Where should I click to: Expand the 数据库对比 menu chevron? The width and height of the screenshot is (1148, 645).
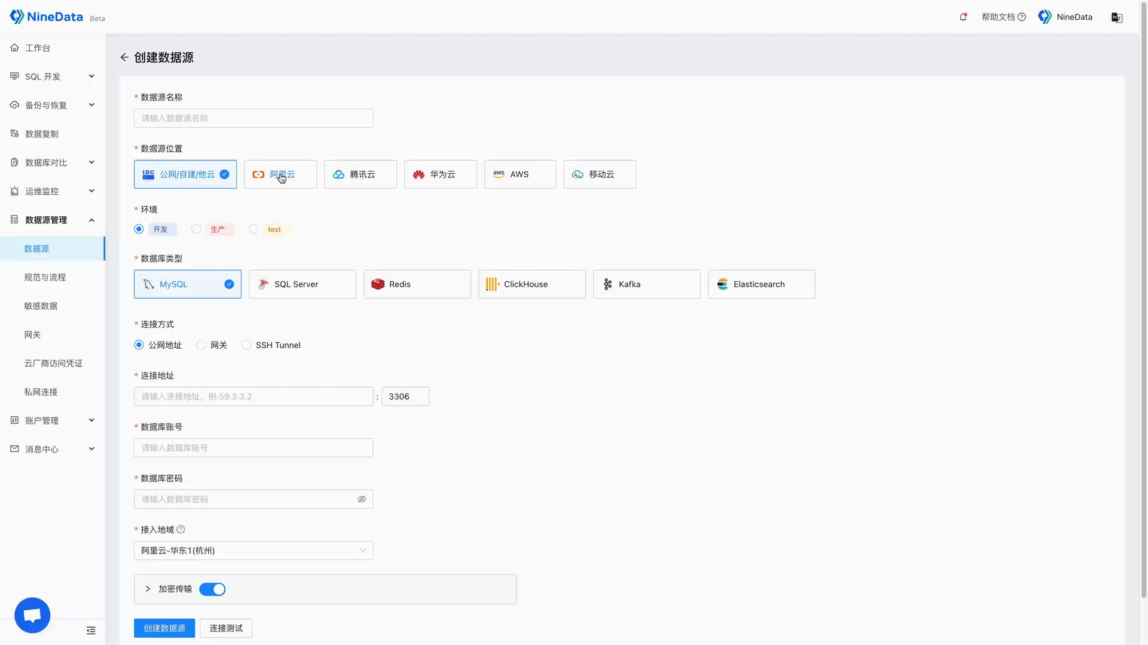coord(91,162)
